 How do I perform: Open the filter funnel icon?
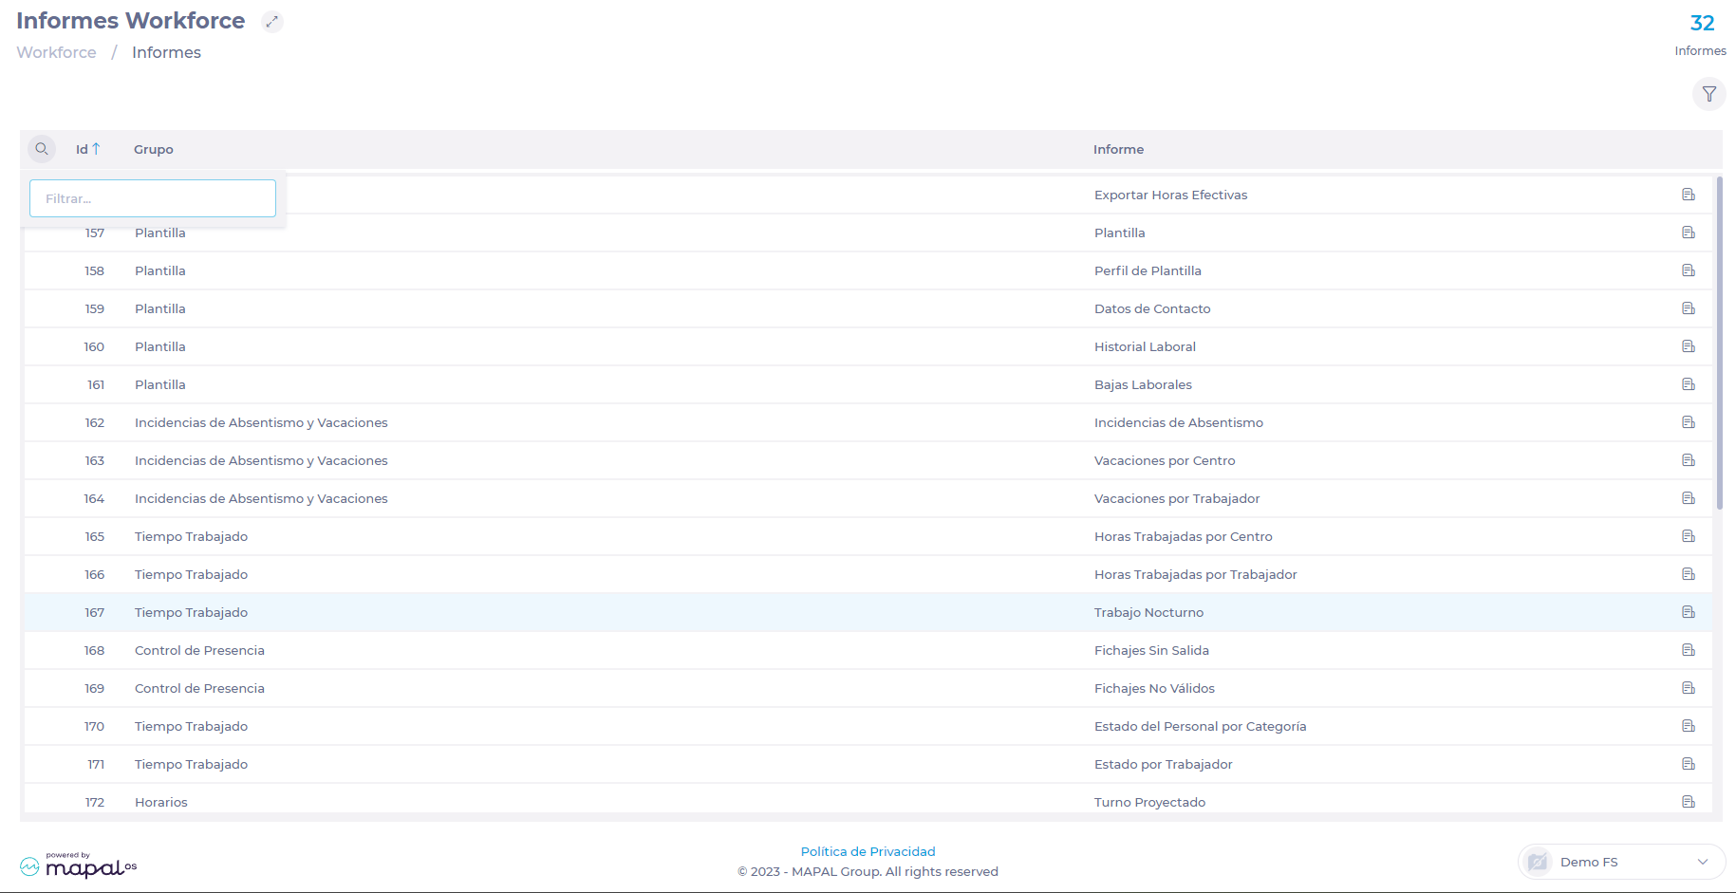coord(1708,94)
